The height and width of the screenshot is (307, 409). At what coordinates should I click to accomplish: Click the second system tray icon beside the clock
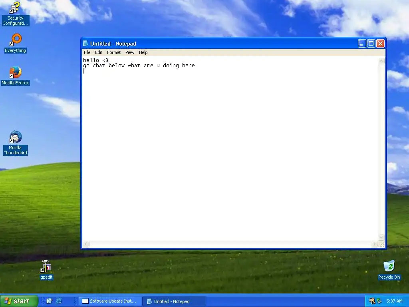(379, 301)
